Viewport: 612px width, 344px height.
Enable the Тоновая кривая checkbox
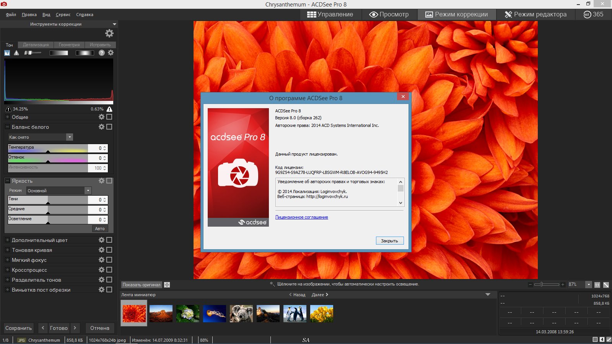click(109, 250)
